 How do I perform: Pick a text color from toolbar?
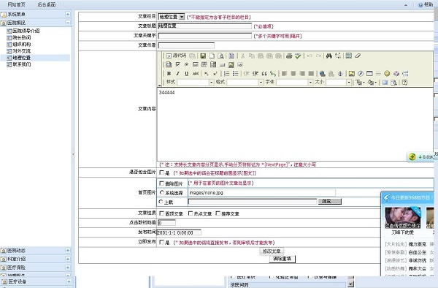(359, 82)
